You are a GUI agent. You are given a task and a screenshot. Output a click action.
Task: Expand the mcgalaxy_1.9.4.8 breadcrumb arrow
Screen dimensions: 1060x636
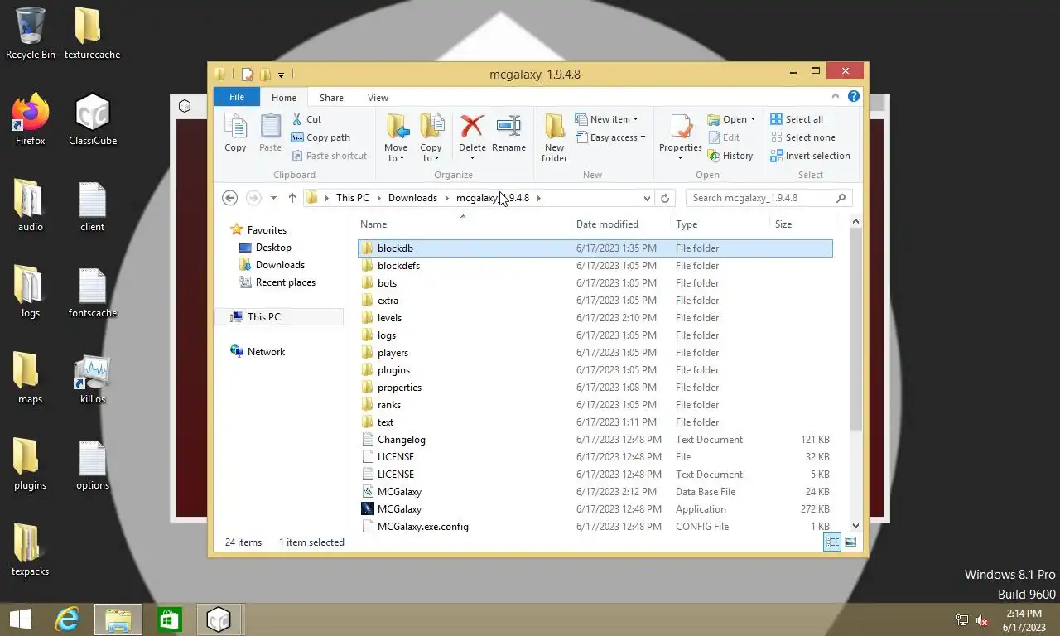pyautogui.click(x=538, y=198)
